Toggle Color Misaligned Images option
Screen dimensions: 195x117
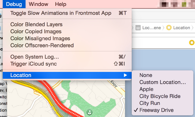[40, 38]
